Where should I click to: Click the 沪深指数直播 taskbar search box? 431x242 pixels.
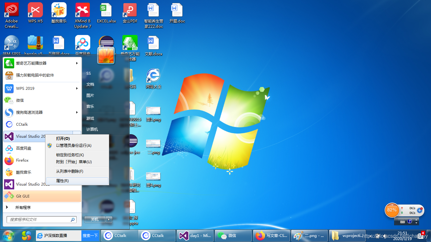(x=58, y=235)
